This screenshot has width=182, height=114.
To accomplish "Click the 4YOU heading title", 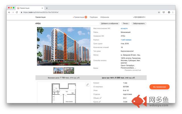I will (38, 23).
